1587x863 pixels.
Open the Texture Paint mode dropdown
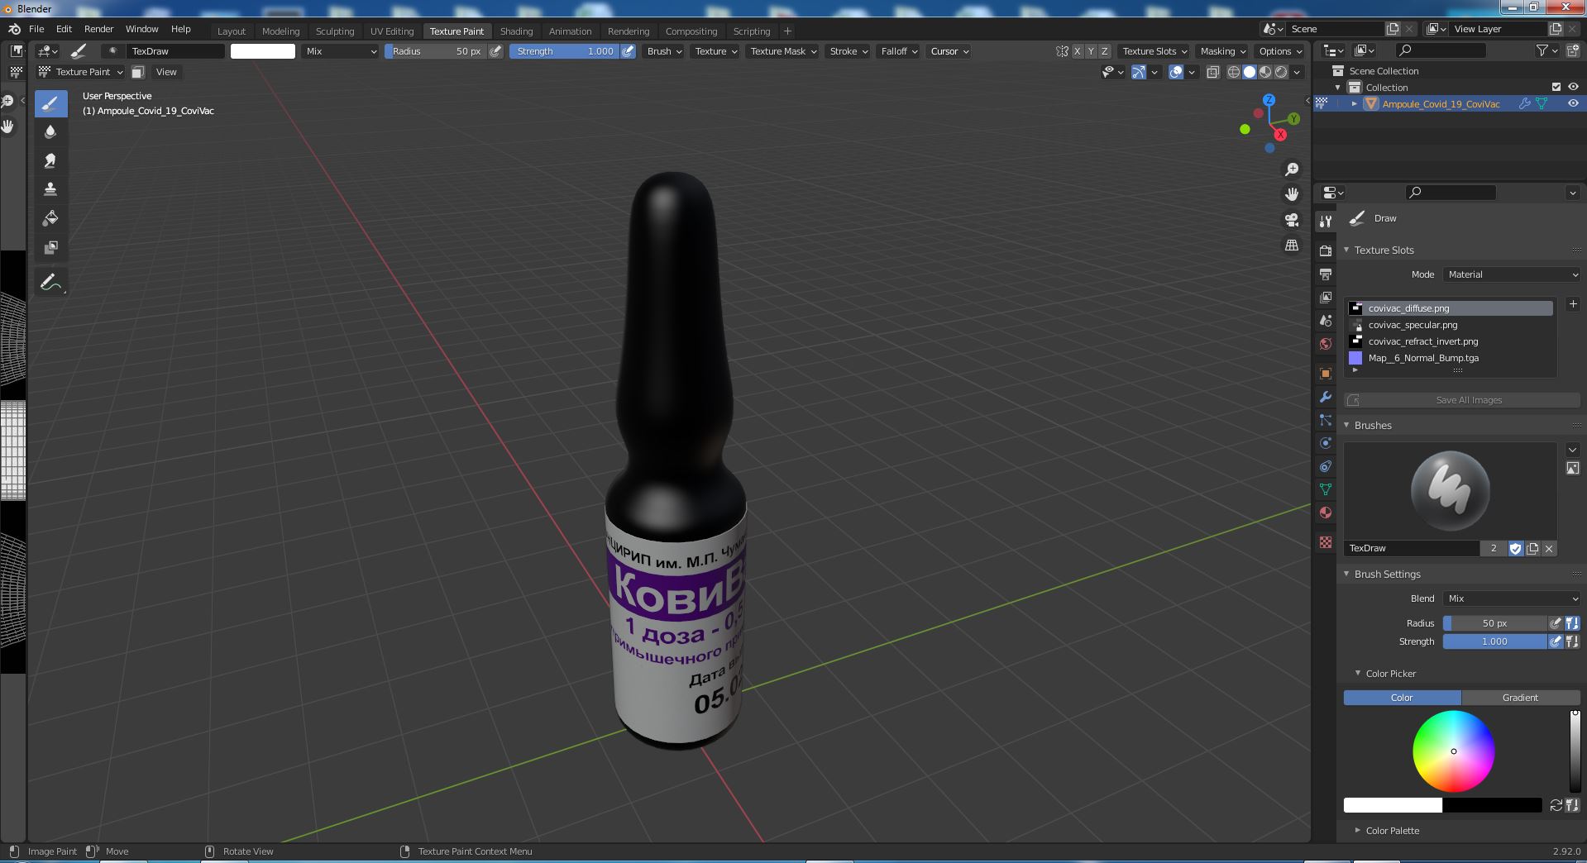81,72
